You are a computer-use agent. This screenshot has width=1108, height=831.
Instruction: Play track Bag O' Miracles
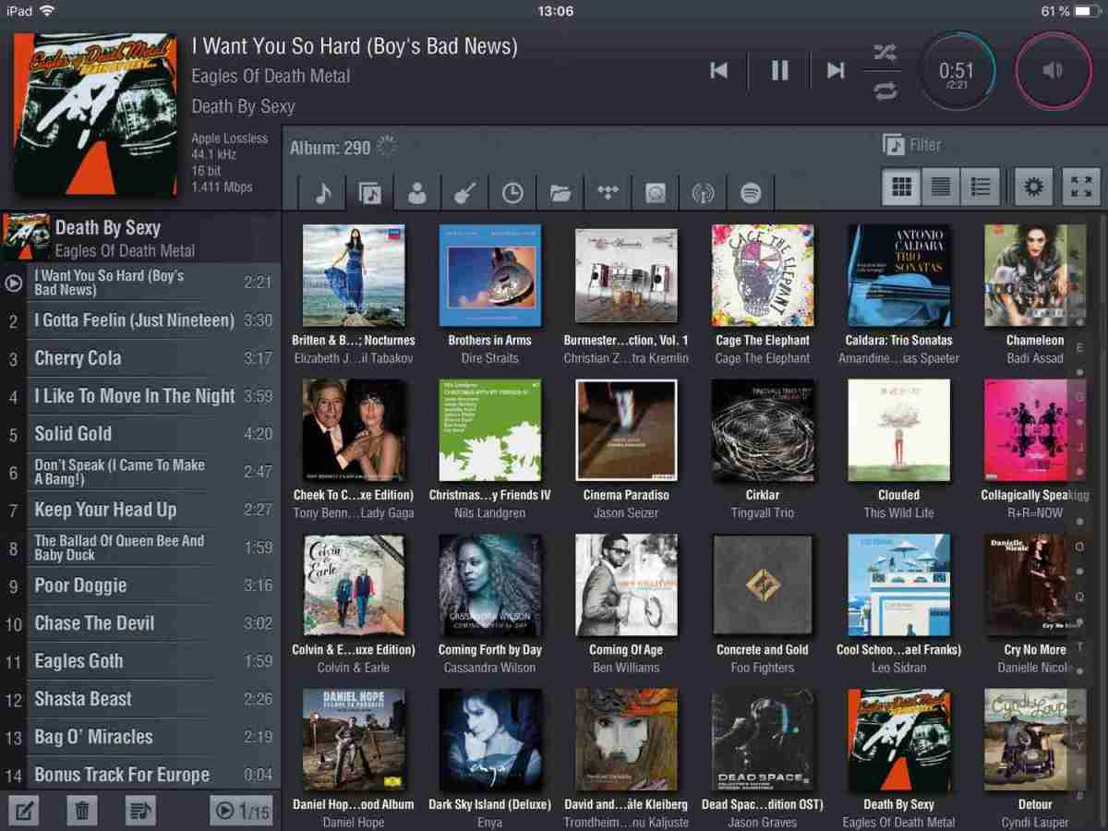click(x=140, y=737)
